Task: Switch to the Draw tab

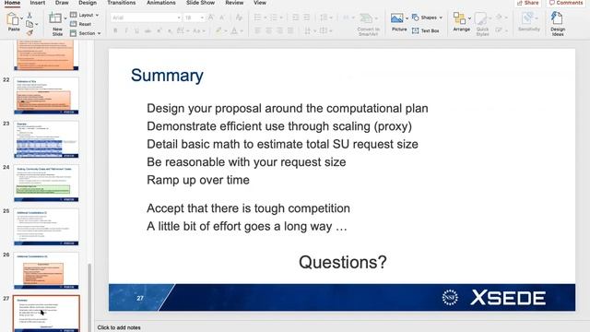Action: click(62, 3)
